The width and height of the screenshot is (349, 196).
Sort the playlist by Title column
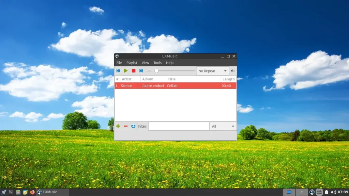[x=193, y=79]
